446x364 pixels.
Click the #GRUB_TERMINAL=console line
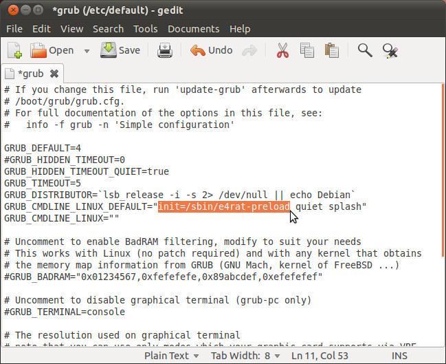pos(65,312)
